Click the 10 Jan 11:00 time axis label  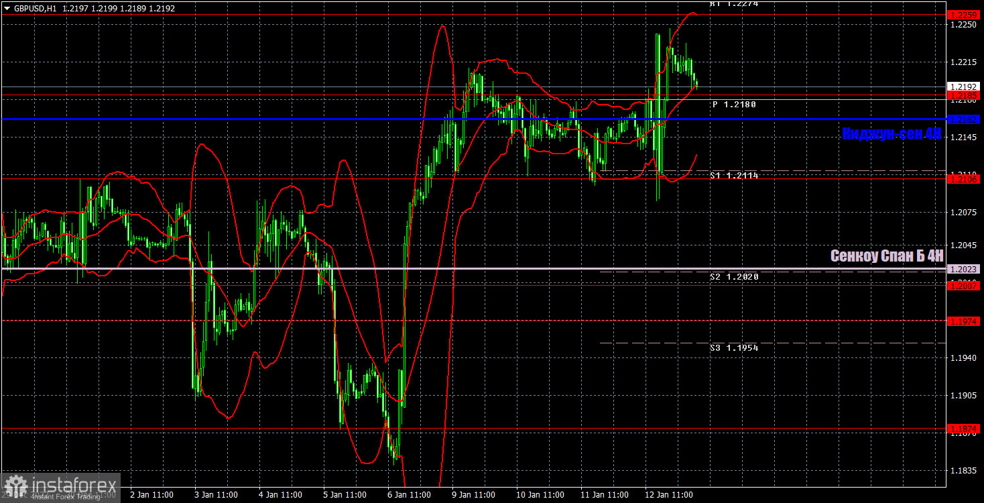point(539,495)
